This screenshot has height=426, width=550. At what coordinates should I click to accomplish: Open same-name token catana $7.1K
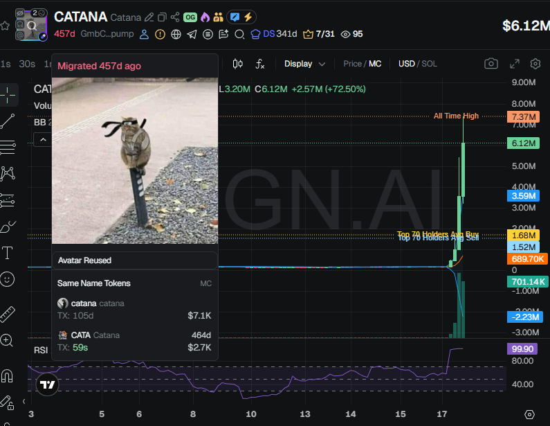(x=134, y=310)
